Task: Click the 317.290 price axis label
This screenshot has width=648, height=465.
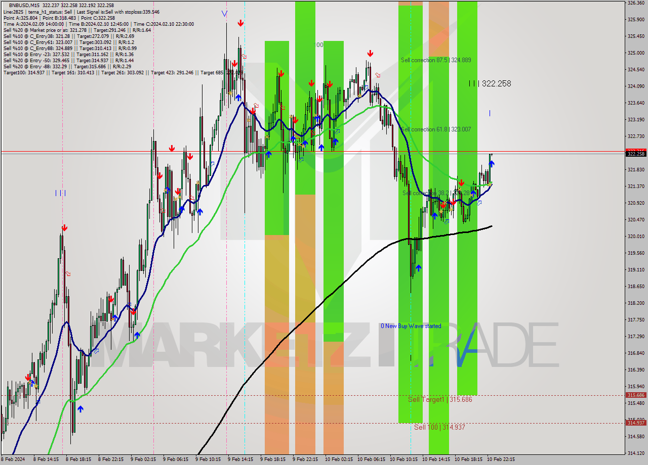Action: click(x=636, y=336)
